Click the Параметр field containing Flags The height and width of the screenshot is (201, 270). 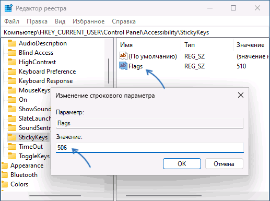[150, 123]
